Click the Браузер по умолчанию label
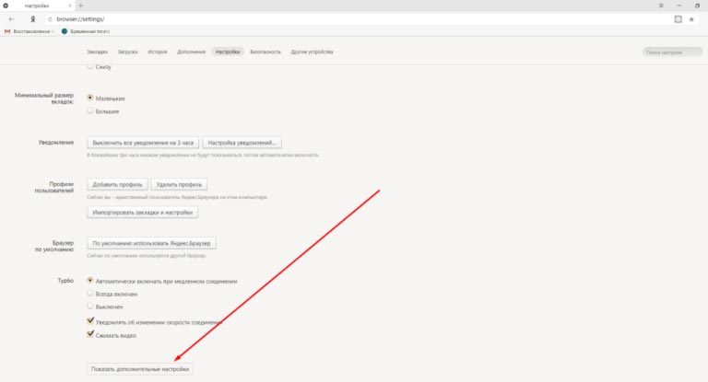The width and height of the screenshot is (708, 382). tap(54, 247)
